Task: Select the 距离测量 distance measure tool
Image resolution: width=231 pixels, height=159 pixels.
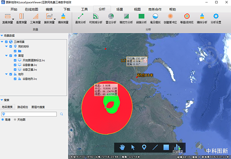Action: (x=8, y=19)
